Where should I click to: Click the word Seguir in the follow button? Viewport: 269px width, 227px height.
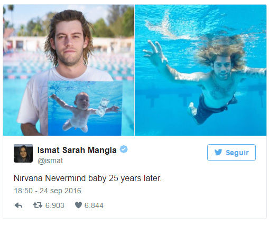click(x=237, y=153)
